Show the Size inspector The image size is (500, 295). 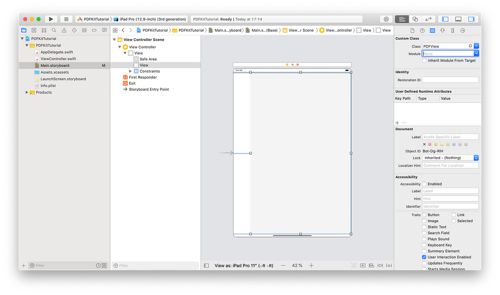pyautogui.click(x=452, y=30)
